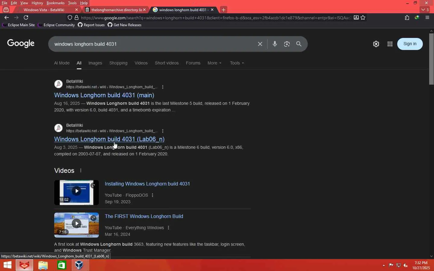This screenshot has width=434, height=271.
Task: Open The FIRST Windows Longhorn Build link
Action: [x=144, y=216]
